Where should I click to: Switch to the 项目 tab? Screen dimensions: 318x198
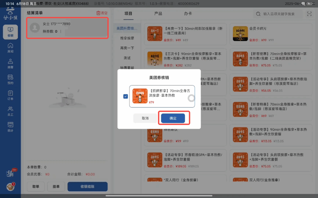tap(128, 14)
